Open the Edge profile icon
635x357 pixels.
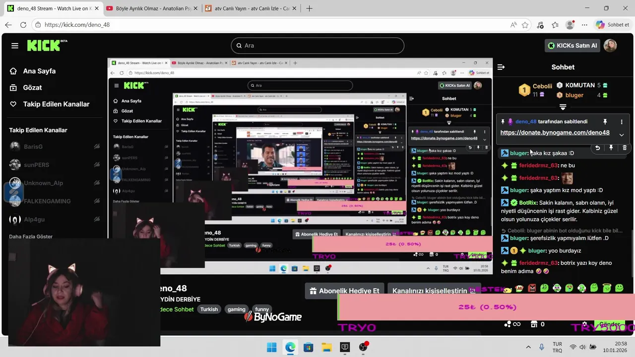[570, 25]
